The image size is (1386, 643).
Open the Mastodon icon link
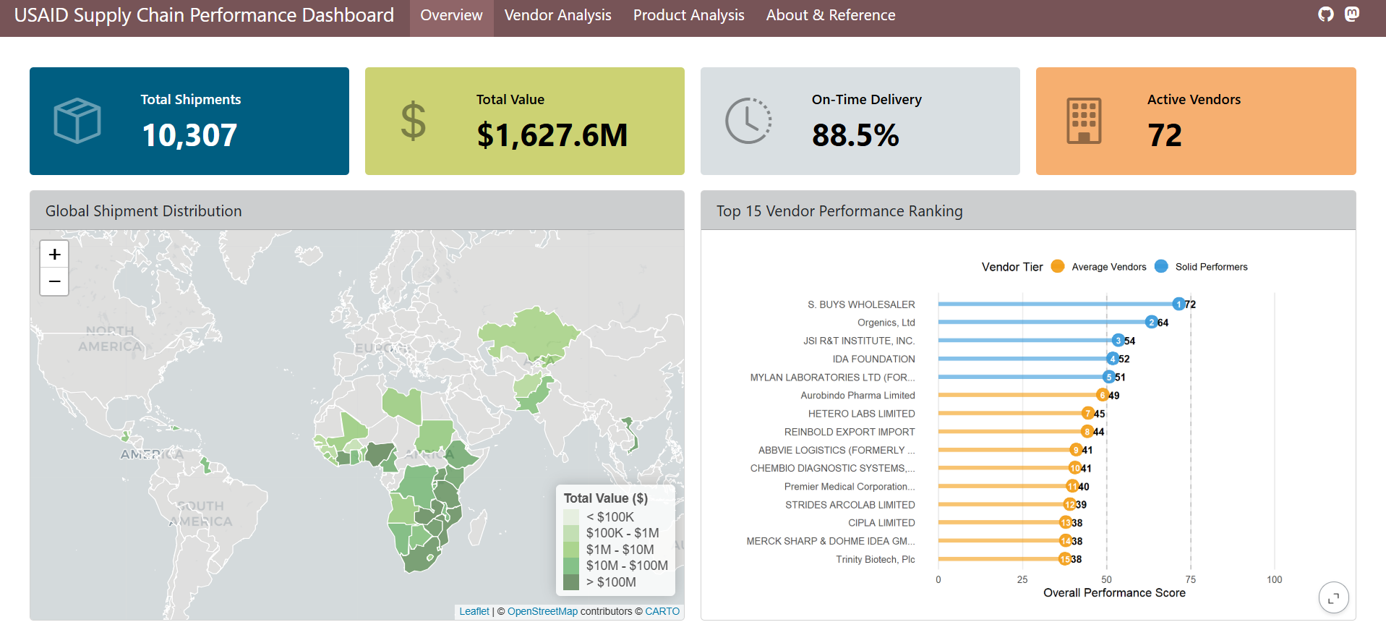(1351, 14)
